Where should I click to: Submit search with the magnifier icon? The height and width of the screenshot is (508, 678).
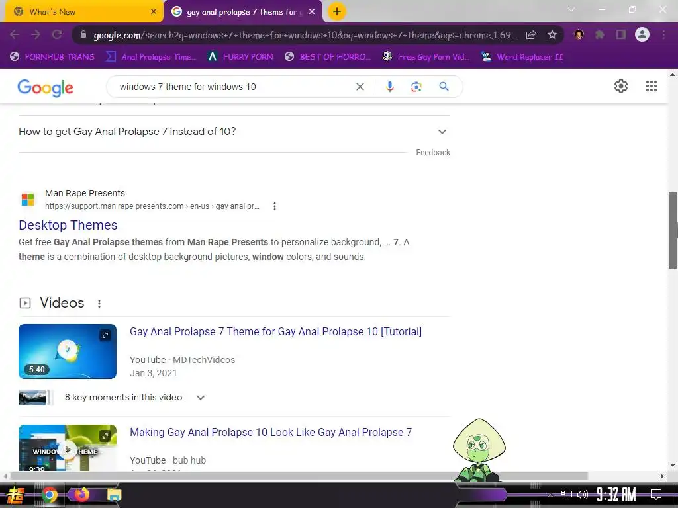[x=444, y=87]
